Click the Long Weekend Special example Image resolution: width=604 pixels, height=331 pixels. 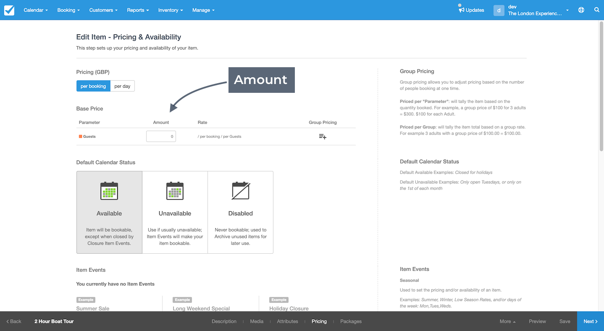[x=201, y=308]
